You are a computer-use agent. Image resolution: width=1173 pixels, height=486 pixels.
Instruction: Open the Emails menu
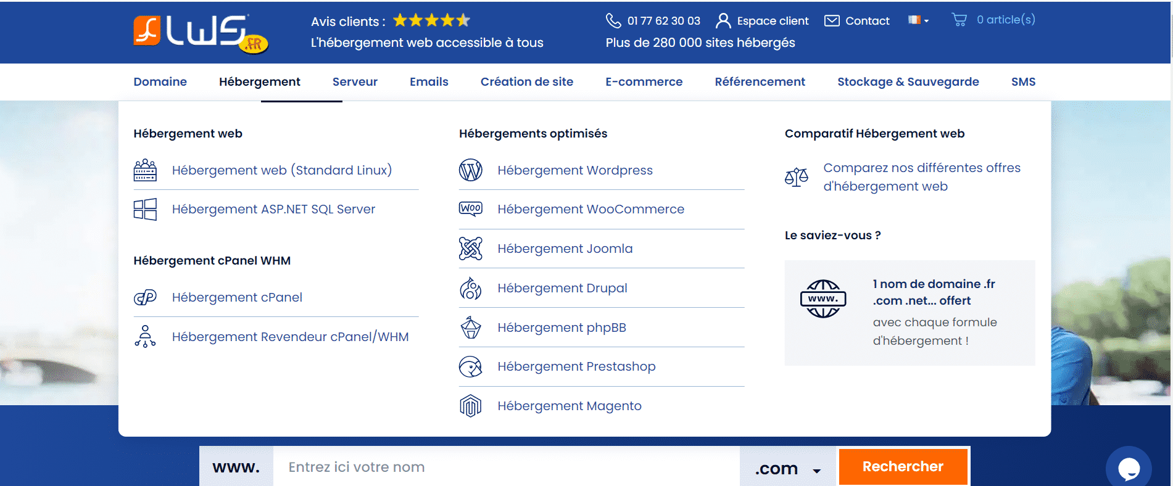(429, 81)
